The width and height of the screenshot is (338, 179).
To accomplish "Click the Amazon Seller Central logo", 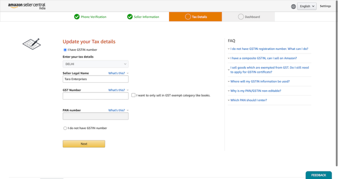I will pyautogui.click(x=27, y=6).
